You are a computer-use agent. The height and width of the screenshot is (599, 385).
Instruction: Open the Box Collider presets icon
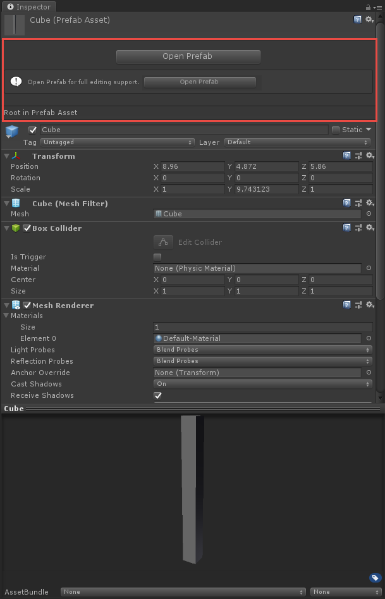(358, 228)
